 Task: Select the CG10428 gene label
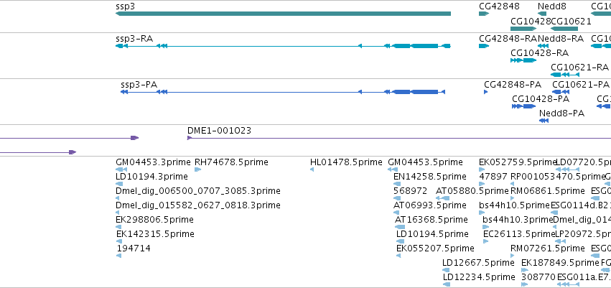pos(531,22)
